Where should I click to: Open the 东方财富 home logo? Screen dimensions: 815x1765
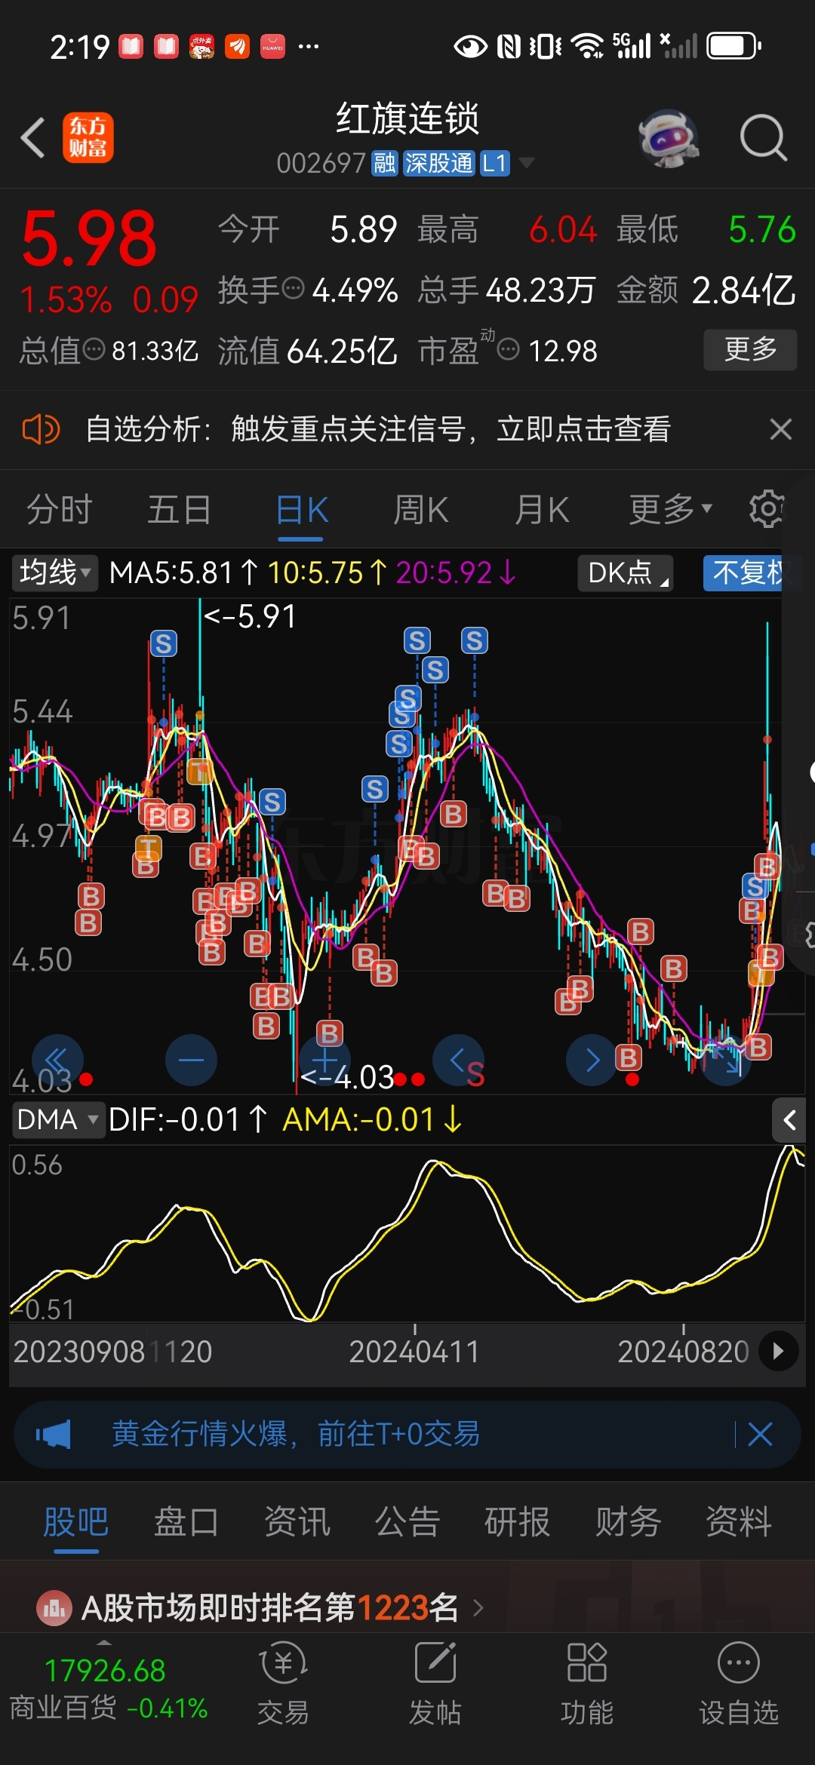[88, 138]
